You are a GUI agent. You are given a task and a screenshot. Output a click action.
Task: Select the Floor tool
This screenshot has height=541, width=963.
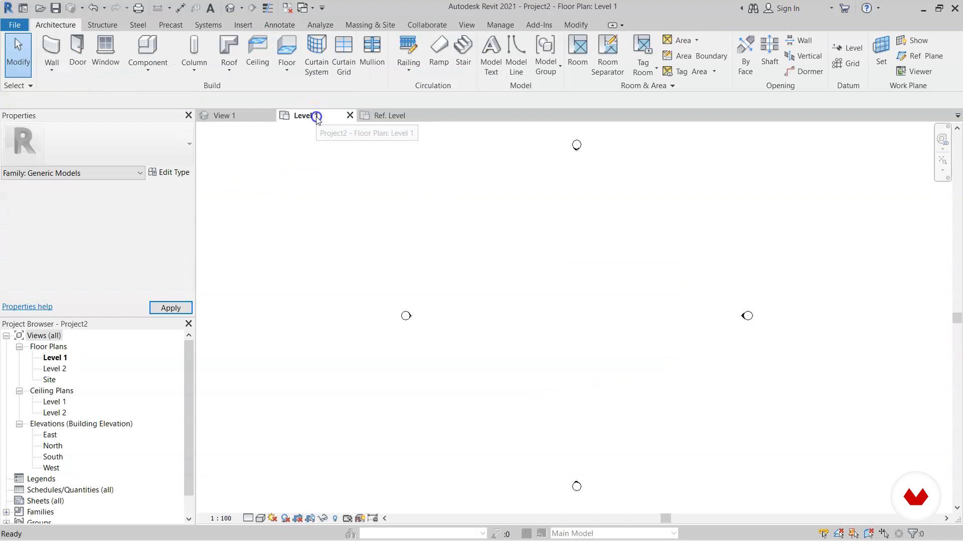pos(287,52)
